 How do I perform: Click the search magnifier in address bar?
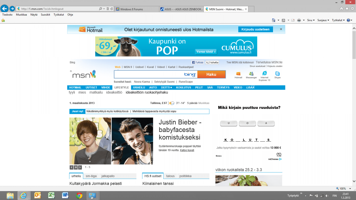[100, 9]
